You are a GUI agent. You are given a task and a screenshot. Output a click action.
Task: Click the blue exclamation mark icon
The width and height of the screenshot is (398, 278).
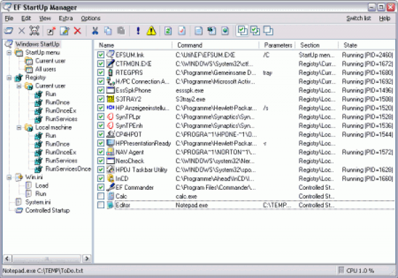[137, 31]
